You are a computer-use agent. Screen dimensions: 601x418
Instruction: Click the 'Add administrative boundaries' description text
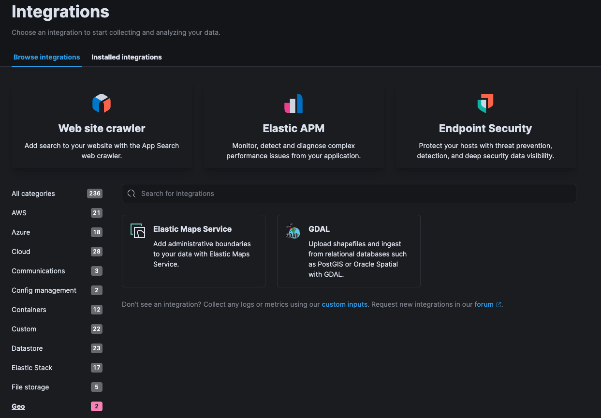(202, 254)
